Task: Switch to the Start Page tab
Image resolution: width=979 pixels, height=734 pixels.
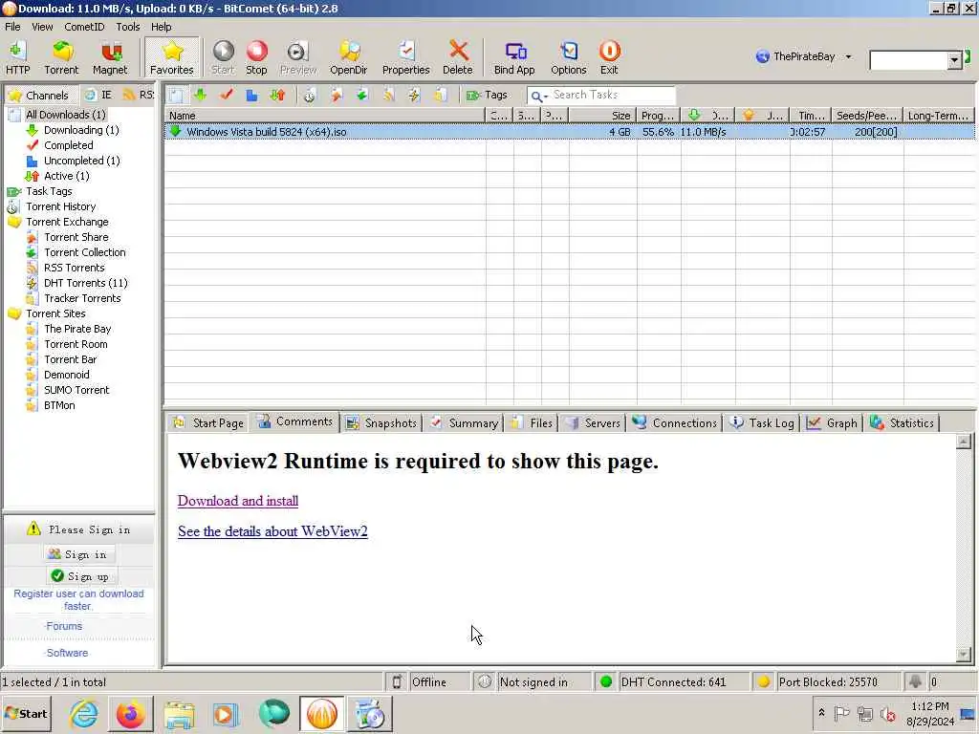Action: (208, 422)
